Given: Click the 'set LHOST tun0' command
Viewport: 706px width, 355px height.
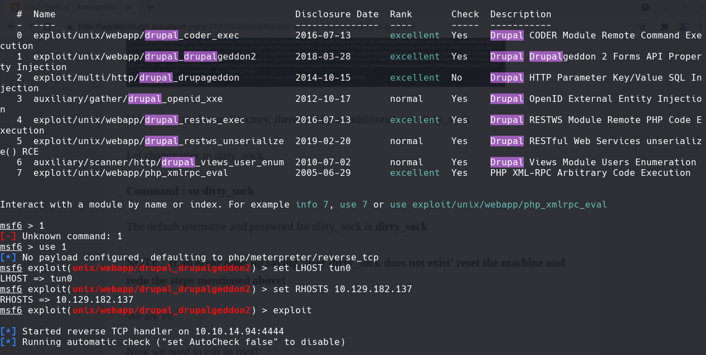Looking at the screenshot, I should 312,268.
